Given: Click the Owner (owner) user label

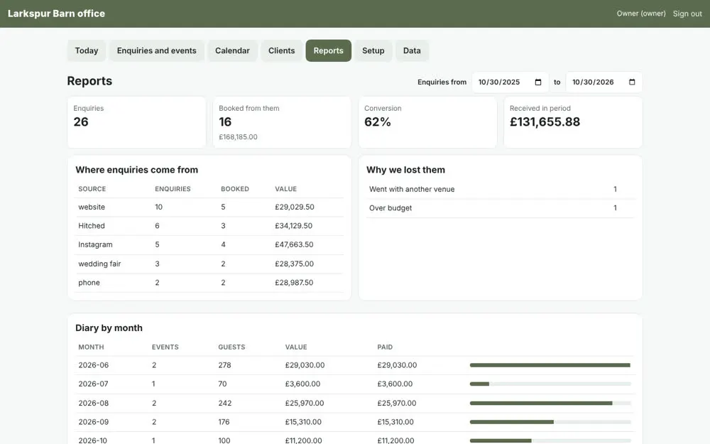Looking at the screenshot, I should pos(641,13).
